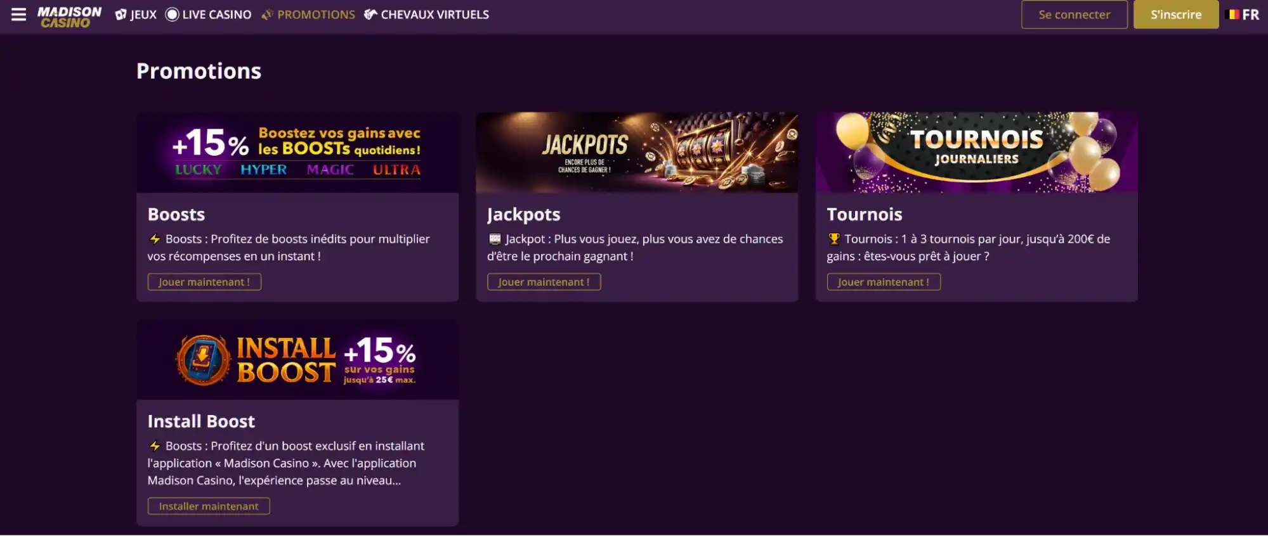
Task: Click Jouer maintenant under Boosts
Action: [204, 282]
